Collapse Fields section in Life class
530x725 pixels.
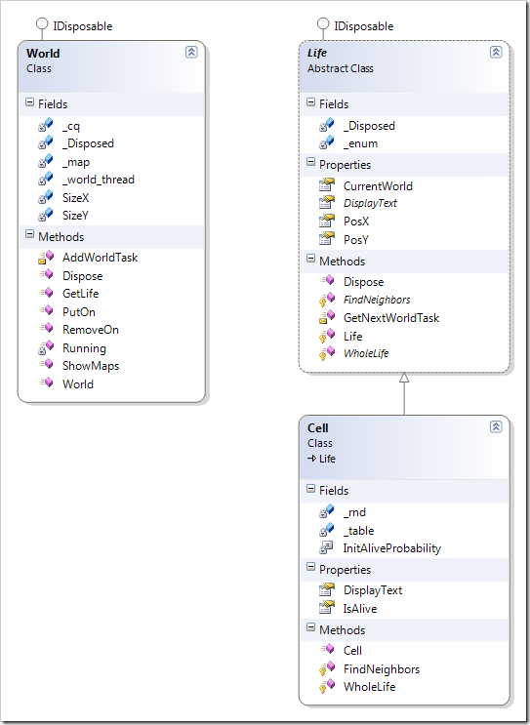[310, 102]
